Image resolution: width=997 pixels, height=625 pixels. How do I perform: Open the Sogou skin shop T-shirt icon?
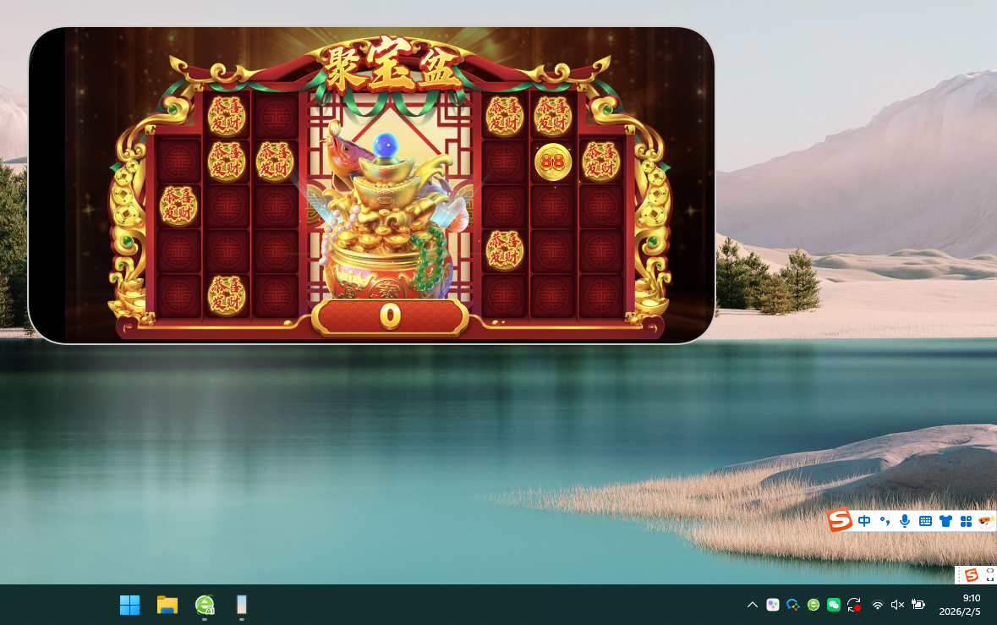click(945, 521)
